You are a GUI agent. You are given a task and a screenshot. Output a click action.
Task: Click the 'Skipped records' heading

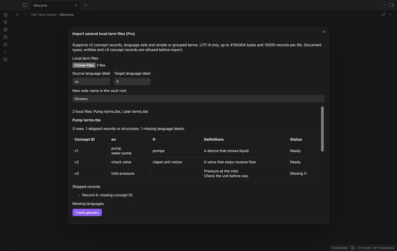[86, 187]
